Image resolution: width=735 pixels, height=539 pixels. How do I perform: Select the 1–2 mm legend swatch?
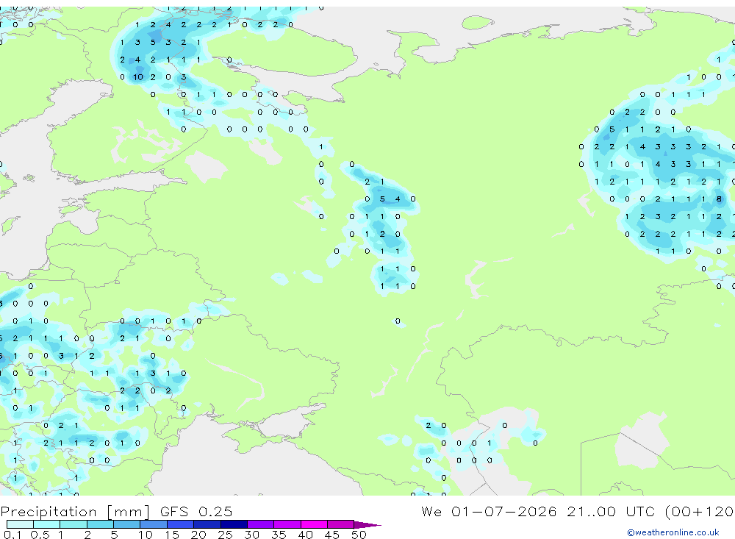(x=73, y=524)
